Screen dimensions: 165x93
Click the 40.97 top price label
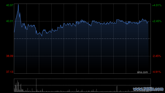10,5
